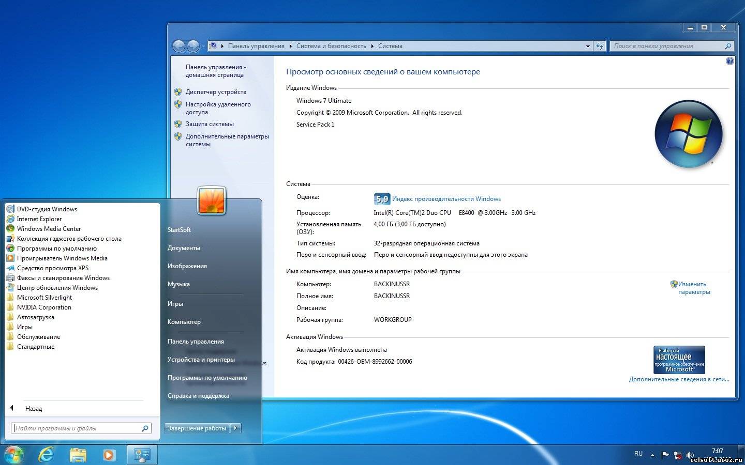The image size is (745, 465).
Task: Open Настройка удаленного доступа link
Action: coord(218,108)
